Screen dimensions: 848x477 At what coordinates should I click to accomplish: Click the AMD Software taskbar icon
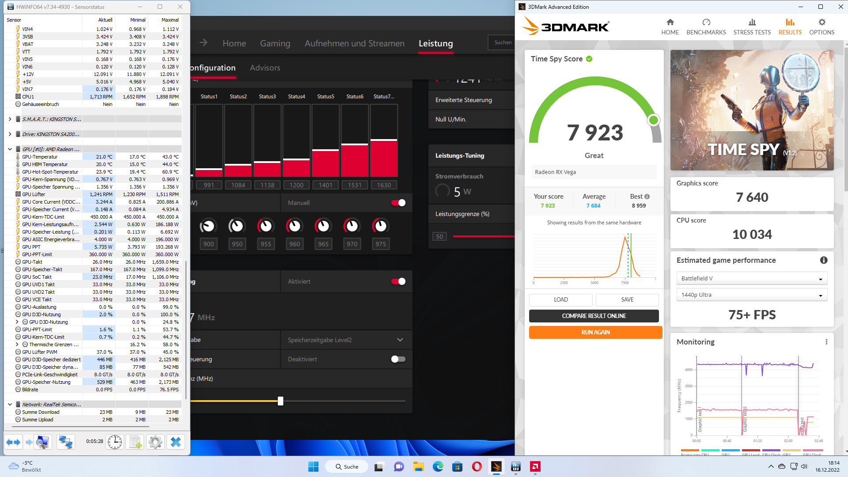pos(535,467)
